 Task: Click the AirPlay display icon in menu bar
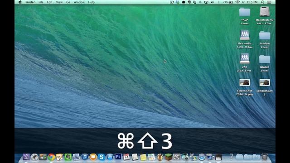point(206,2)
